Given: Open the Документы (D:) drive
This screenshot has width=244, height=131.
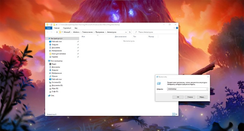Looking at the screenshot, I should click(57, 86).
